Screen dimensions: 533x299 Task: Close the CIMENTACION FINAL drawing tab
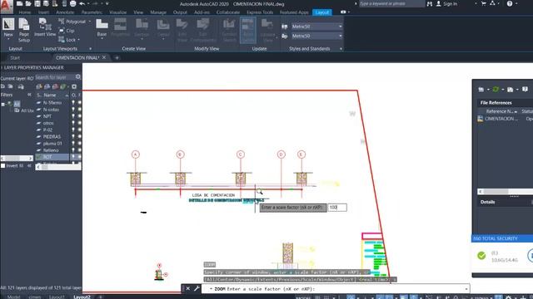(x=104, y=57)
